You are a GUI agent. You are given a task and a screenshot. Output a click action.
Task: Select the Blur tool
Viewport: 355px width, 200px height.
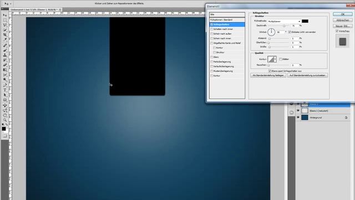pos(5,75)
